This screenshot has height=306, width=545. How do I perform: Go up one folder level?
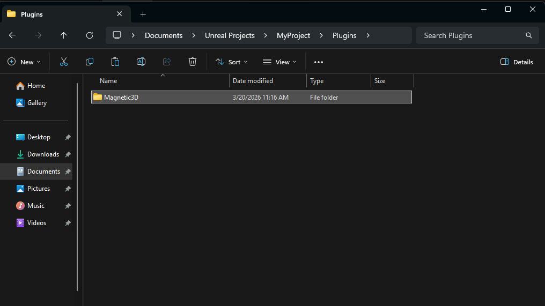[64, 35]
